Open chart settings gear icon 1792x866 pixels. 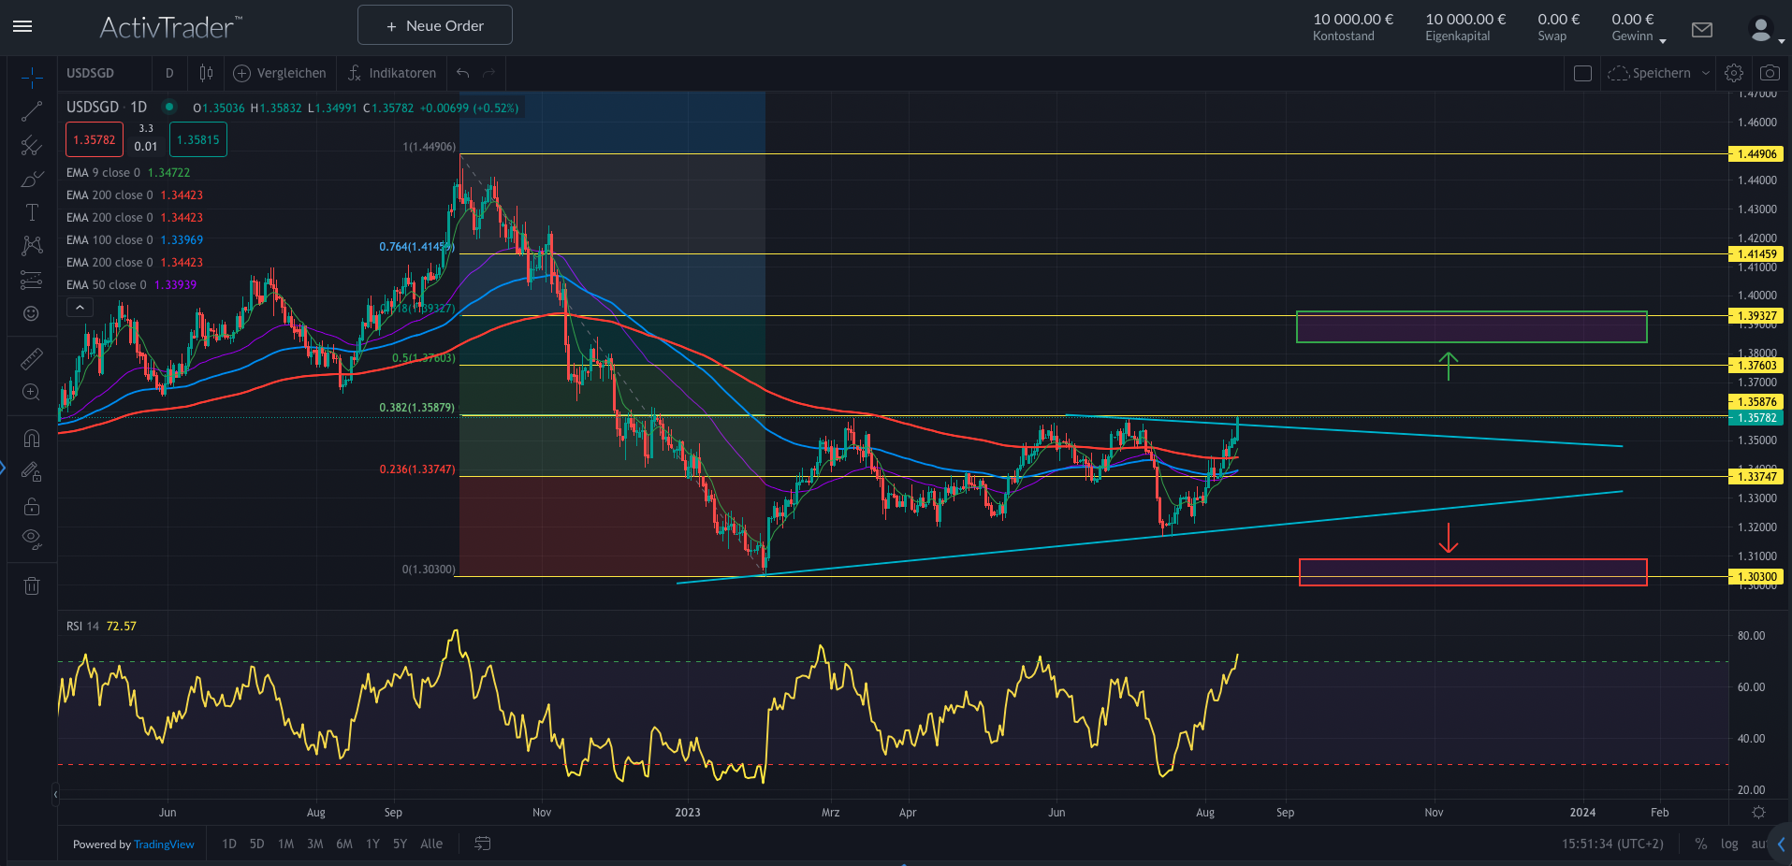click(1734, 73)
